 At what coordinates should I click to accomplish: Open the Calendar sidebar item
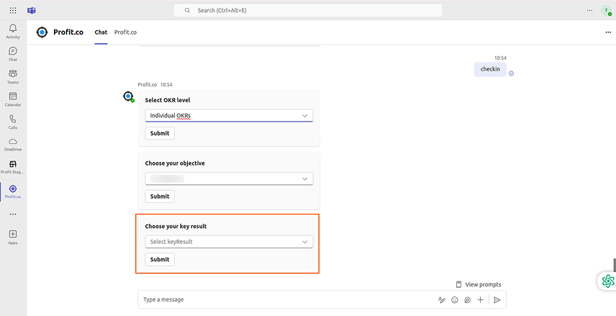tap(13, 99)
